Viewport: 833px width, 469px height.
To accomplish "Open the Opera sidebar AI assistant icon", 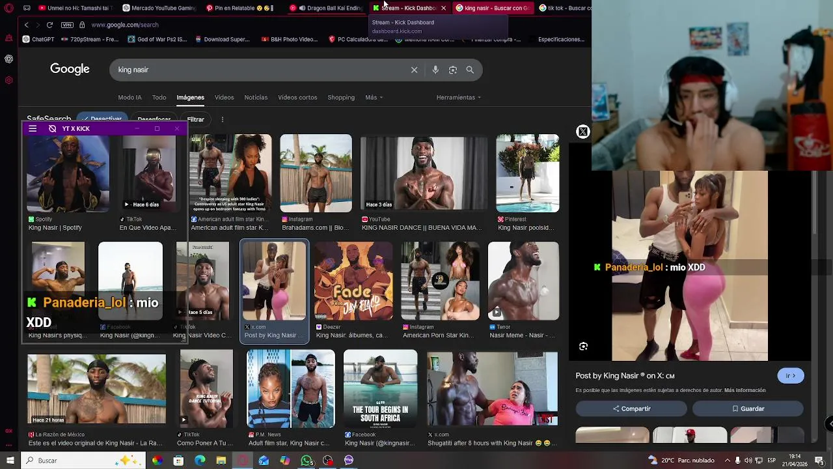I will [8, 59].
